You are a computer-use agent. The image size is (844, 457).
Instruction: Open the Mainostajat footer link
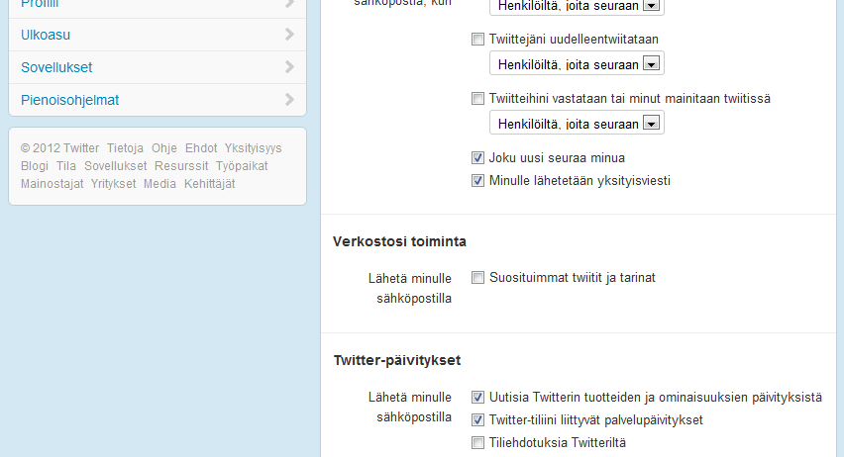click(53, 183)
